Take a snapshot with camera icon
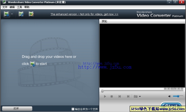 coord(136,97)
